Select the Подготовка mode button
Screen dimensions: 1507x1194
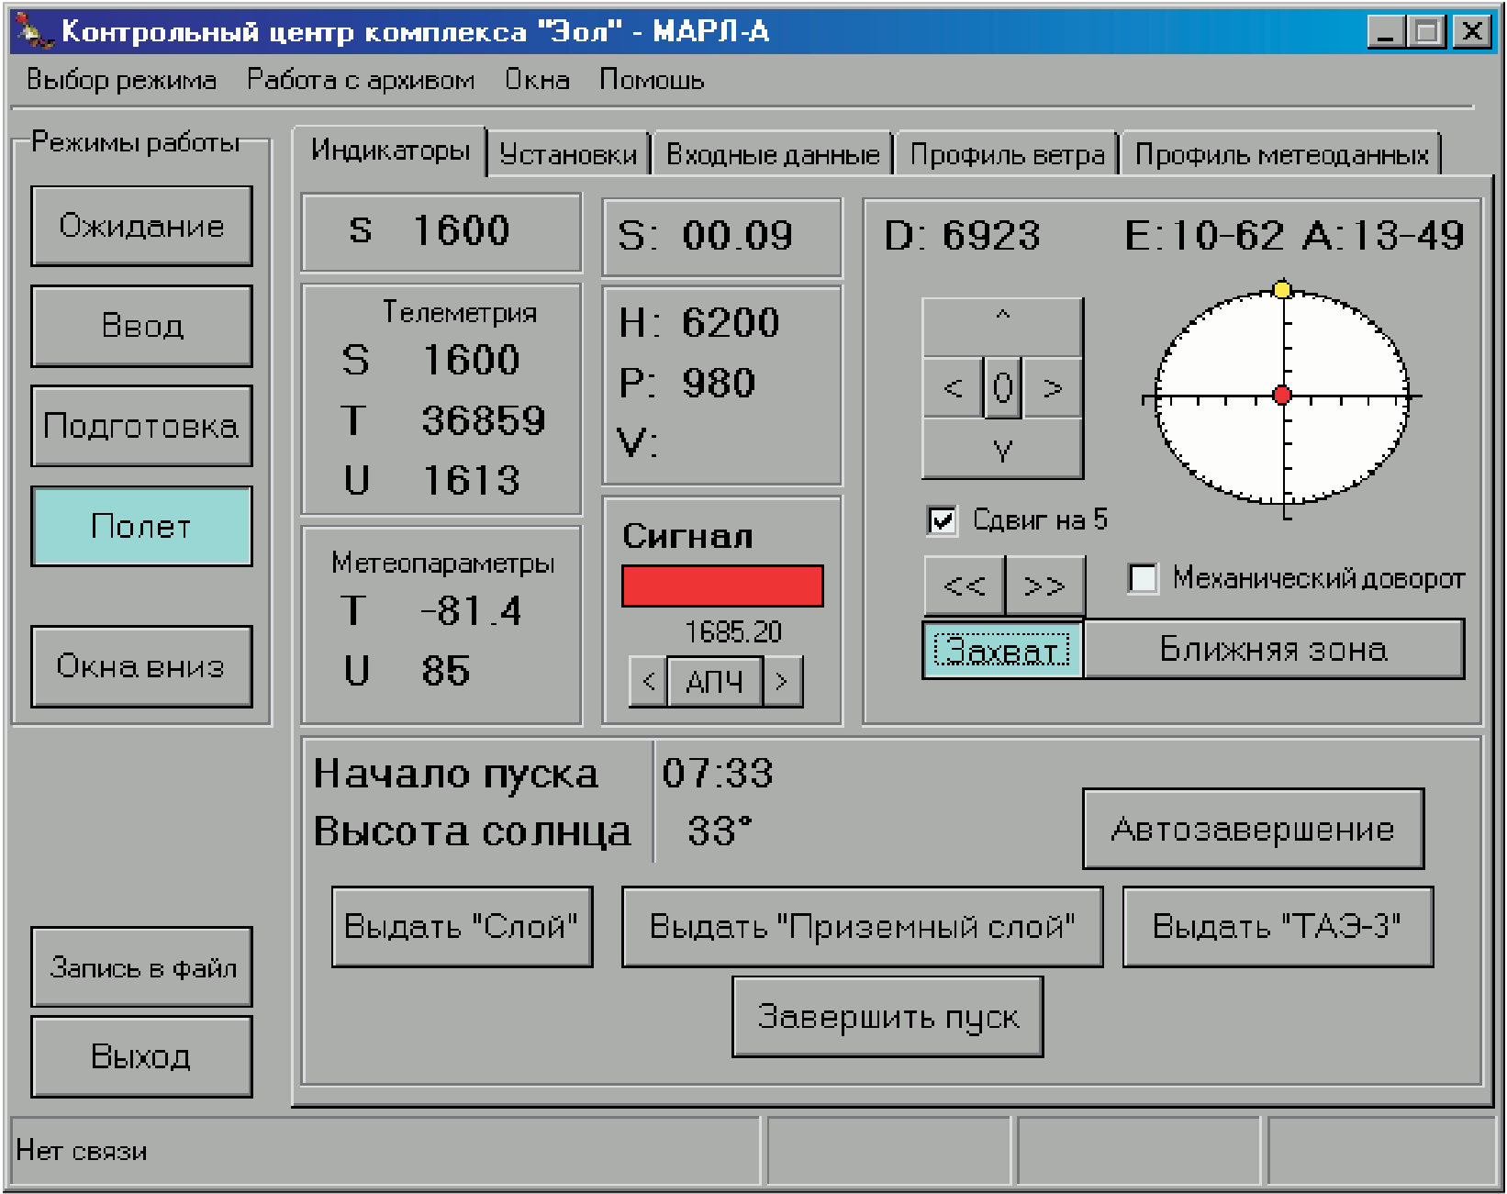click(141, 427)
